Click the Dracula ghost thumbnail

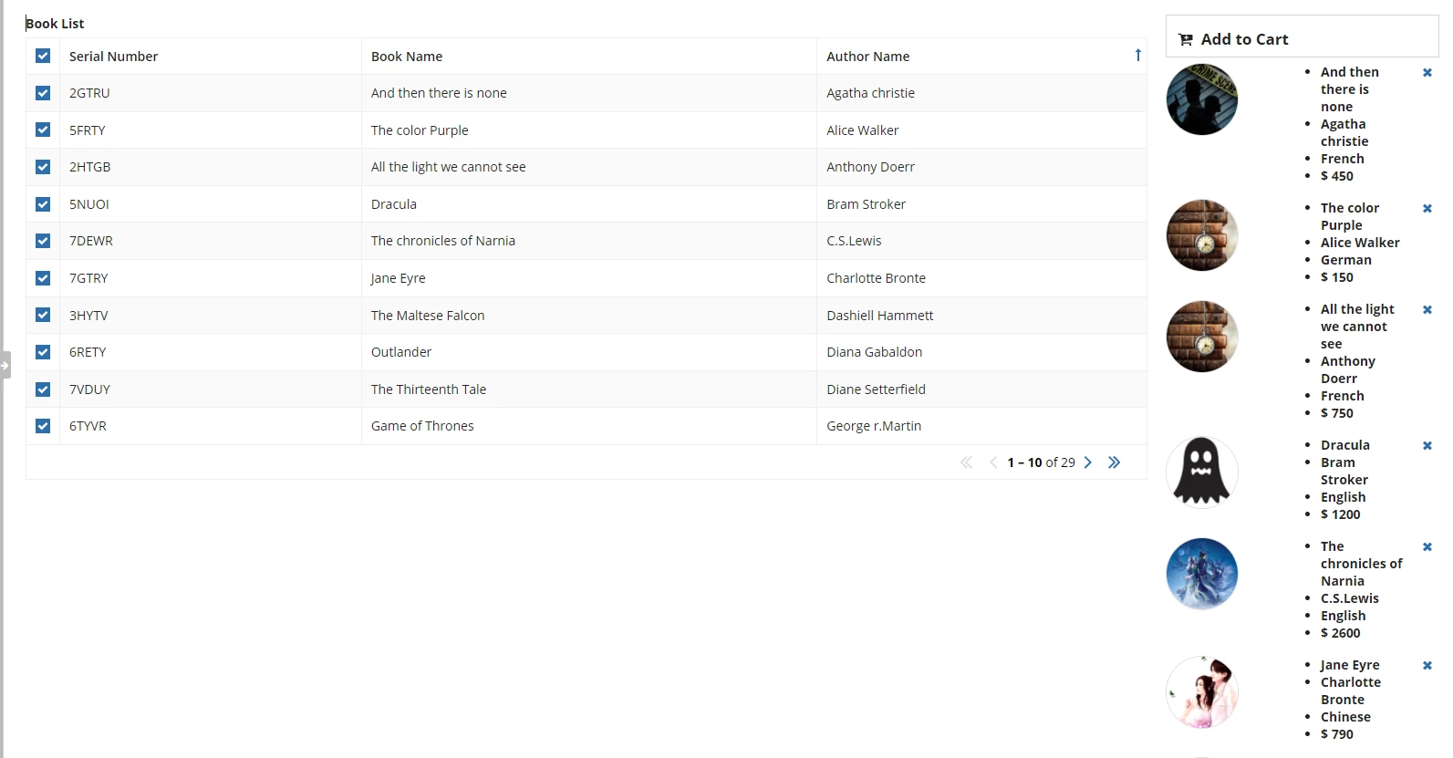coord(1202,472)
